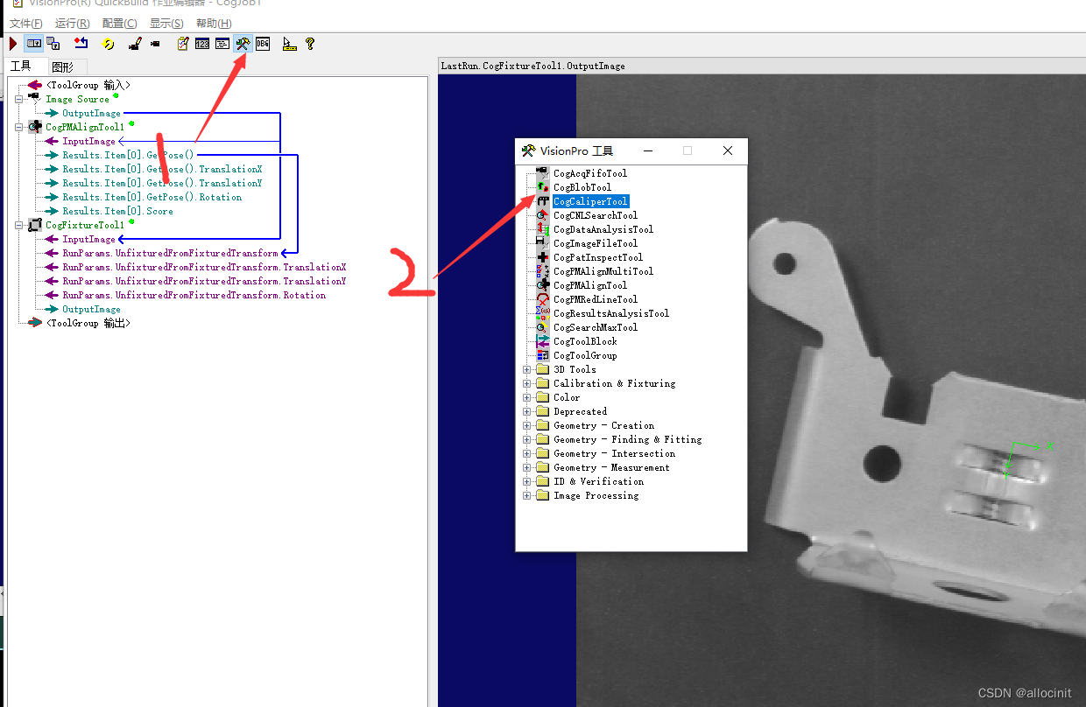Expand the ID & Verification folder
The width and height of the screenshot is (1086, 707).
(526, 481)
